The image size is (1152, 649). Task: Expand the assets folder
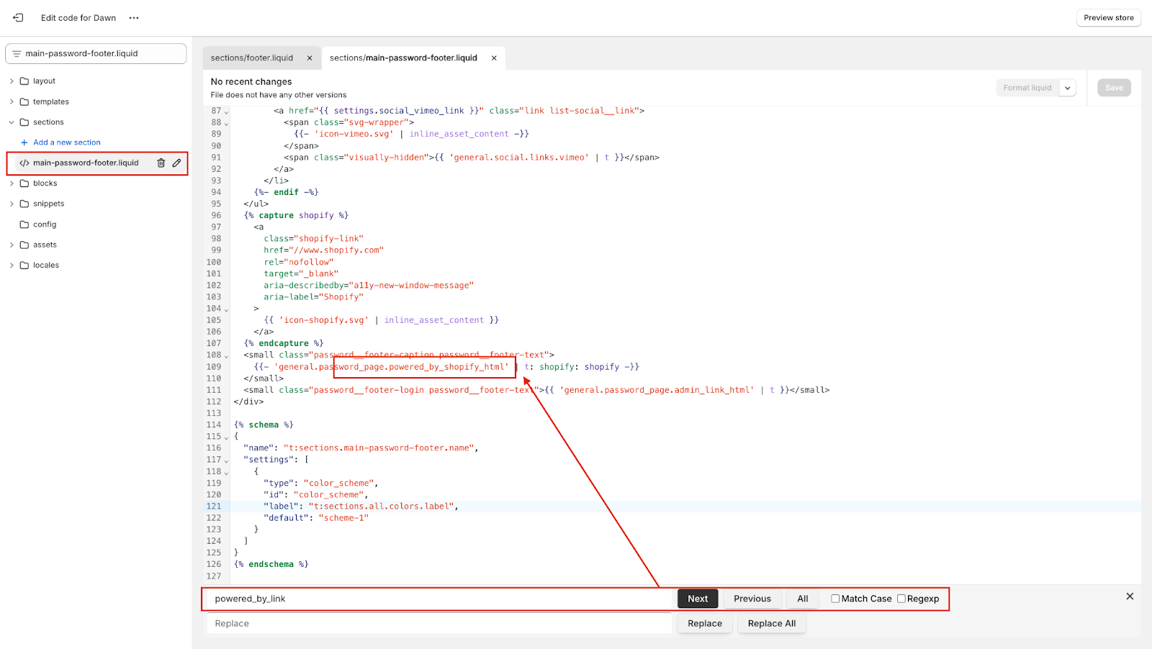pyautogui.click(x=12, y=245)
